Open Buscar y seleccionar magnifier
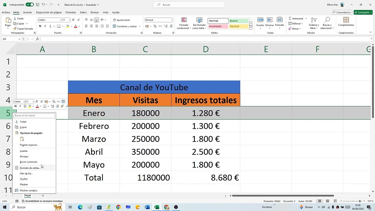The height and width of the screenshot is (211, 375). coord(327,23)
